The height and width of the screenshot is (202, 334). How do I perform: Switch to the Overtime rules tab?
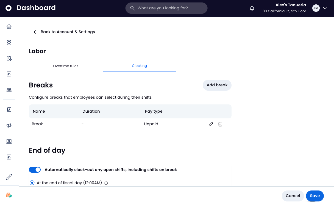(x=66, y=66)
